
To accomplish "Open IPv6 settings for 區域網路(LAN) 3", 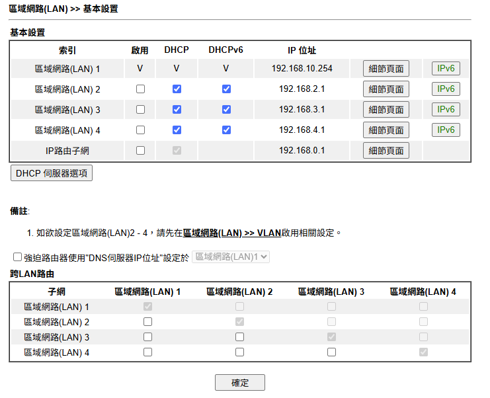I will click(446, 110).
